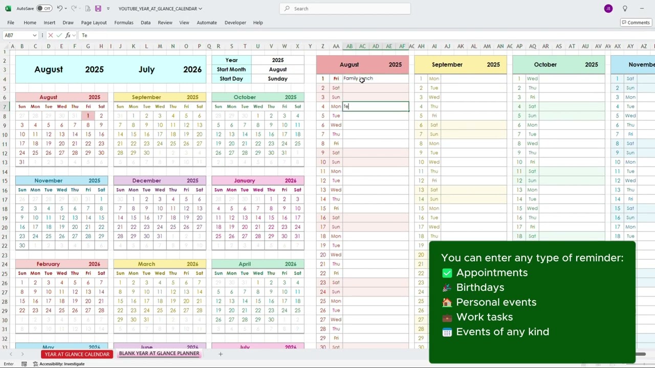Switch to YEAR AT GLANCE CALENDAR sheet
This screenshot has height=368, width=655.
[77, 354]
